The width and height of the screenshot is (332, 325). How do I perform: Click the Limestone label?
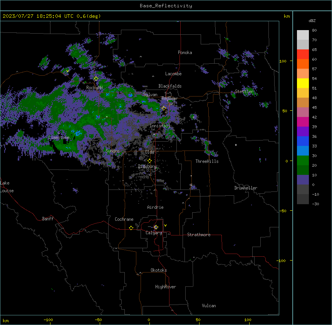59,137
